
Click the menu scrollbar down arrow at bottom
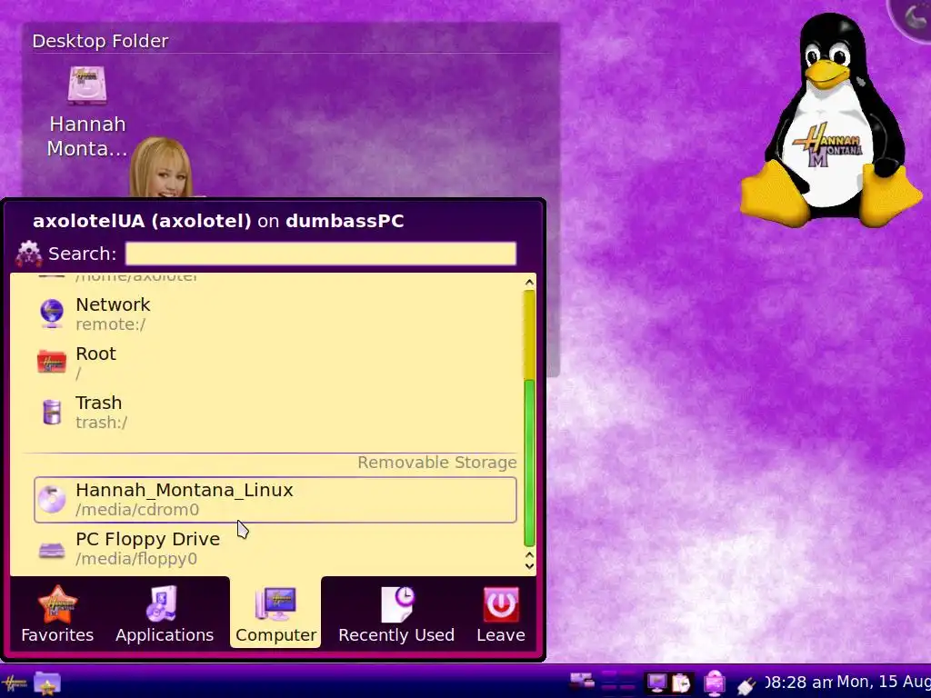pyautogui.click(x=530, y=565)
